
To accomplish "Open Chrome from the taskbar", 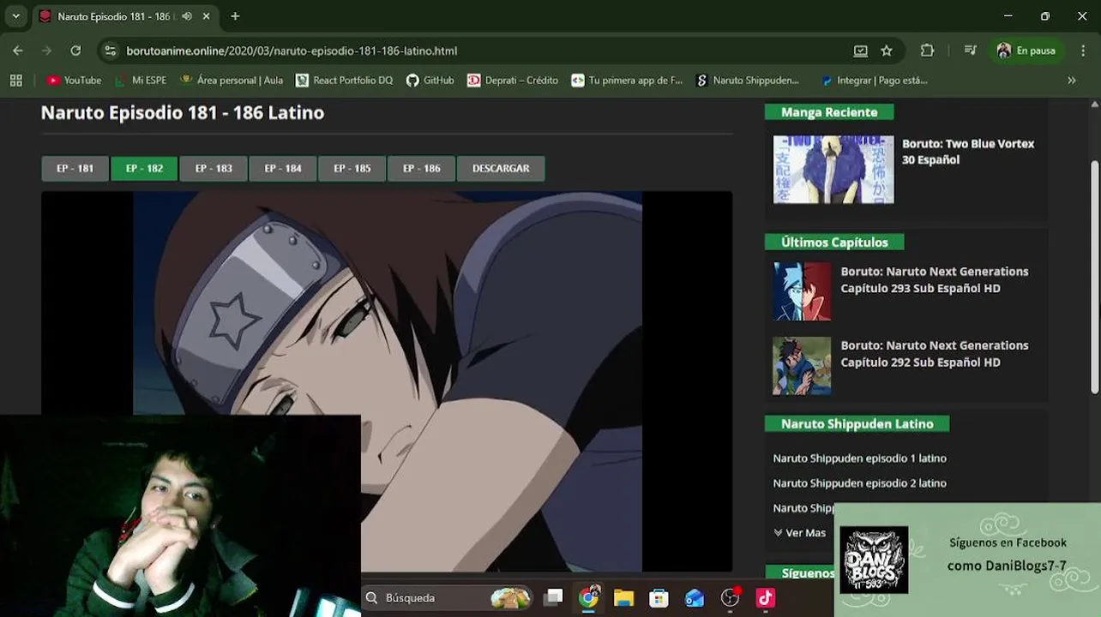I will pyautogui.click(x=588, y=597).
